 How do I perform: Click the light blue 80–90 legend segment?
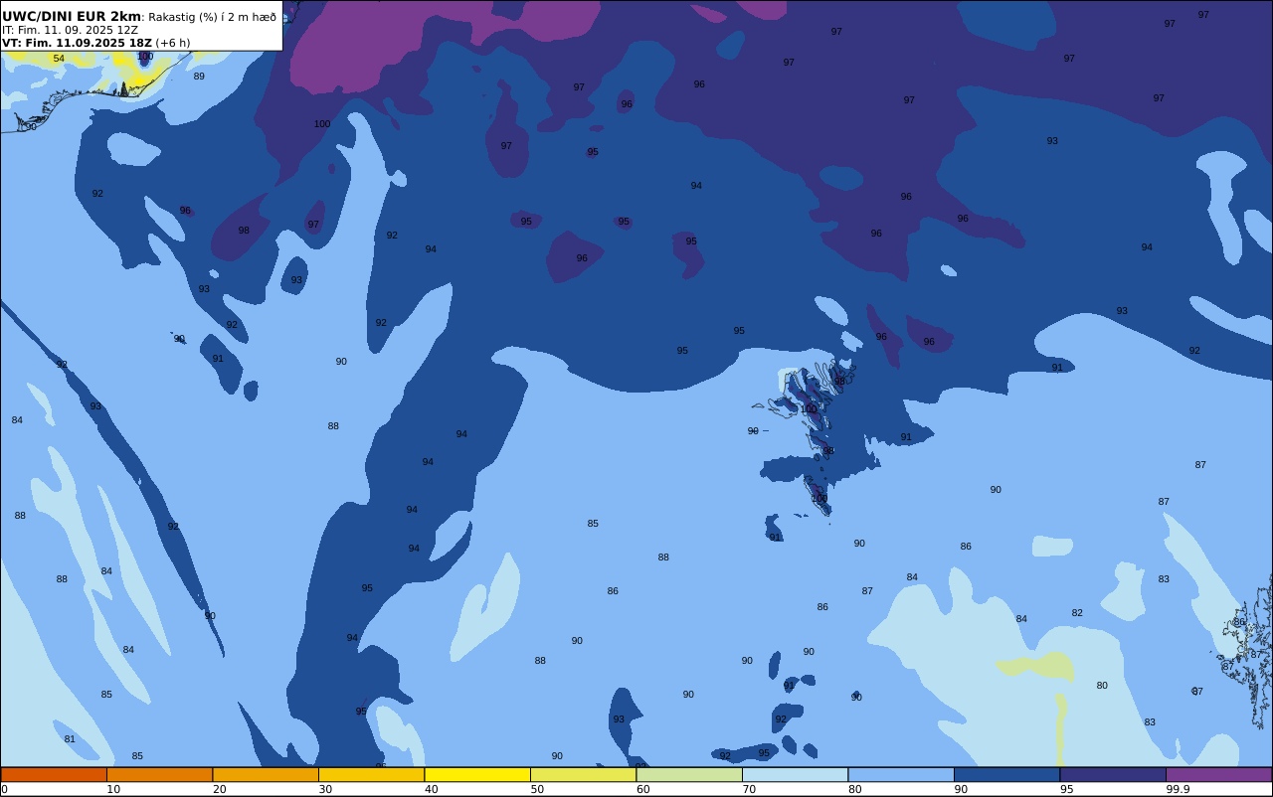pyautogui.click(x=901, y=774)
